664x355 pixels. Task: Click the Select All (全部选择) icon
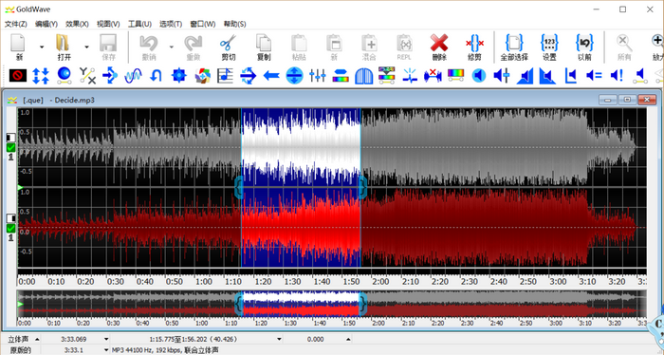pyautogui.click(x=514, y=47)
